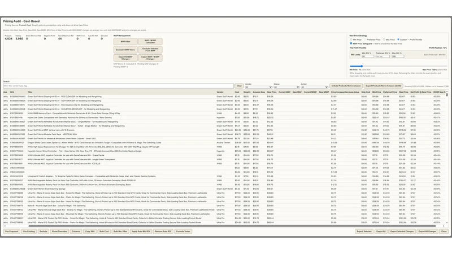
Task: Select the Min Price strategy radio button
Action: click(351, 40)
